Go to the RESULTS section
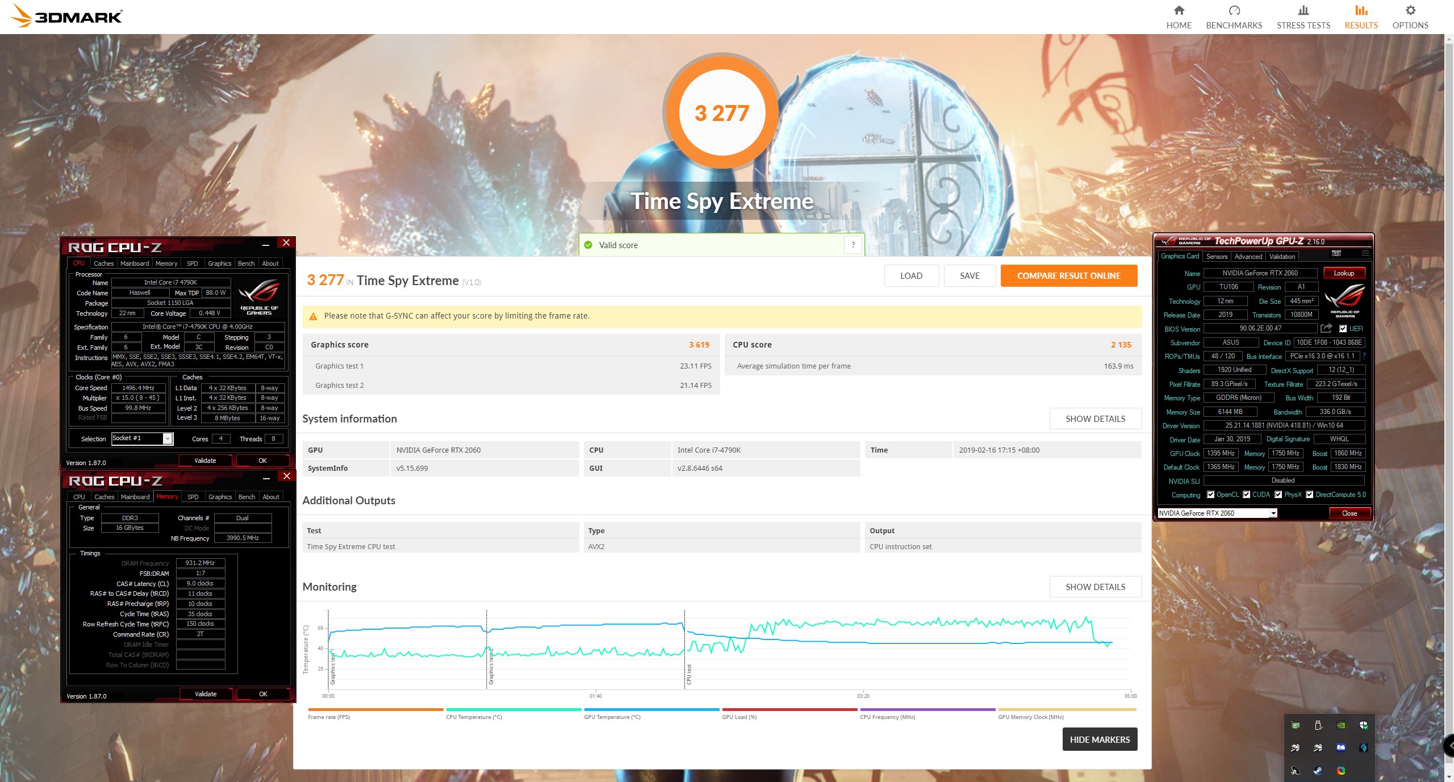The image size is (1454, 782). click(x=1361, y=17)
